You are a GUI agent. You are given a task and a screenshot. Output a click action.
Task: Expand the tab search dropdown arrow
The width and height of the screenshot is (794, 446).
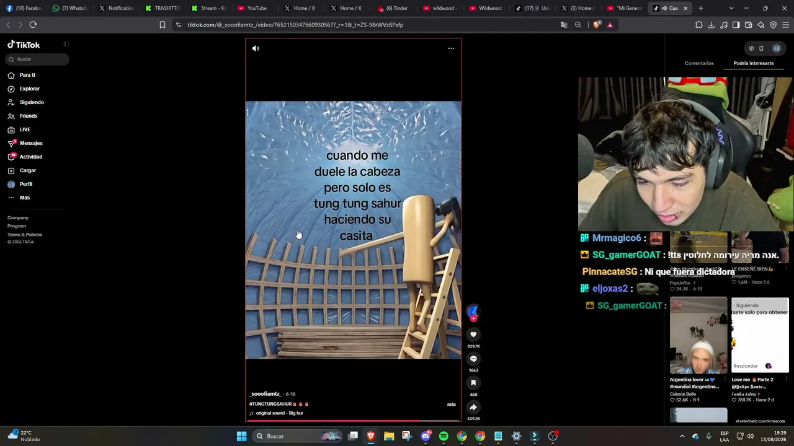click(x=731, y=8)
